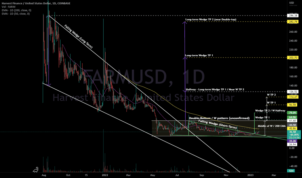The height and width of the screenshot is (178, 302).
Task: Select the Halfway - Long-term Wedge TP 1 annotation
Action: click(x=215, y=89)
